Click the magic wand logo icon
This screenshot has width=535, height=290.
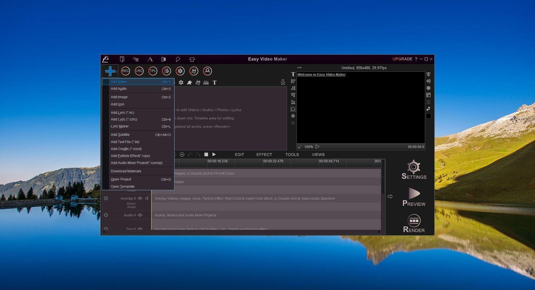coord(106,59)
